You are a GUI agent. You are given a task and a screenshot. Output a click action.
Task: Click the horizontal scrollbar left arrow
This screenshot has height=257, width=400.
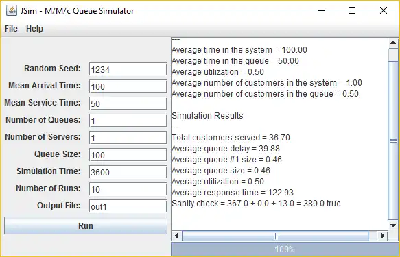click(176, 236)
